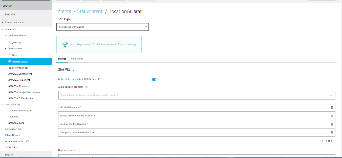
Task: Delete the "At which location ?" prompt
Action: pyautogui.click(x=332, y=107)
